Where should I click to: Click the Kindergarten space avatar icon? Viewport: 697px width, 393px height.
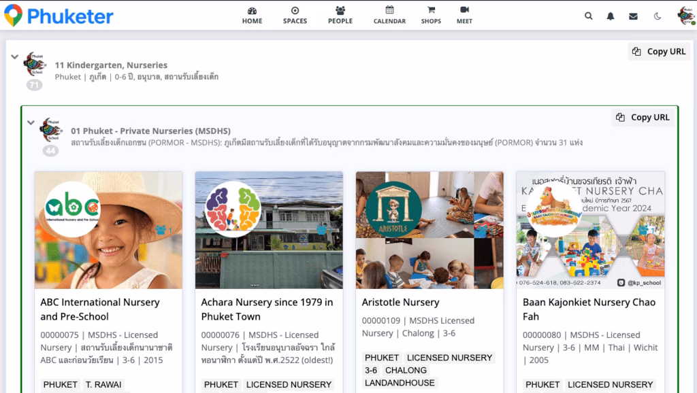35,64
